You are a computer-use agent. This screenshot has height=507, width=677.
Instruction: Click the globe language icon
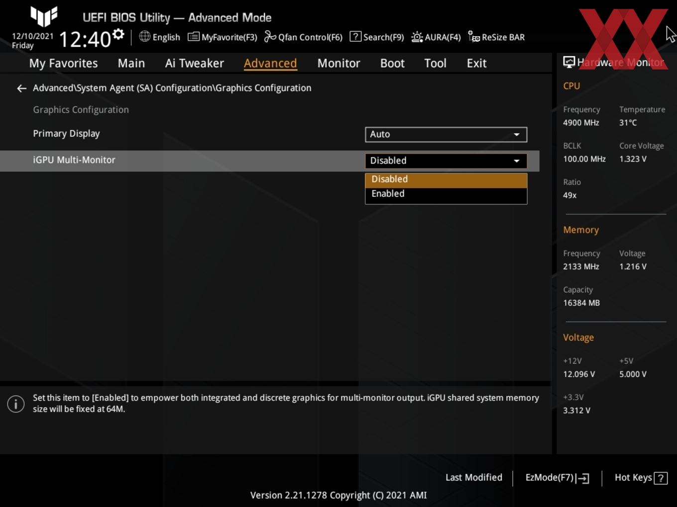click(144, 37)
